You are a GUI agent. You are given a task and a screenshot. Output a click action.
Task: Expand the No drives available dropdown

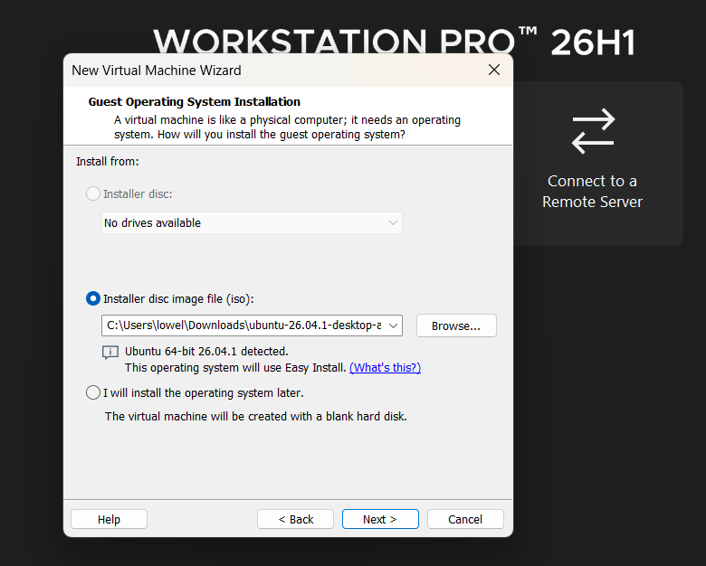pos(252,223)
